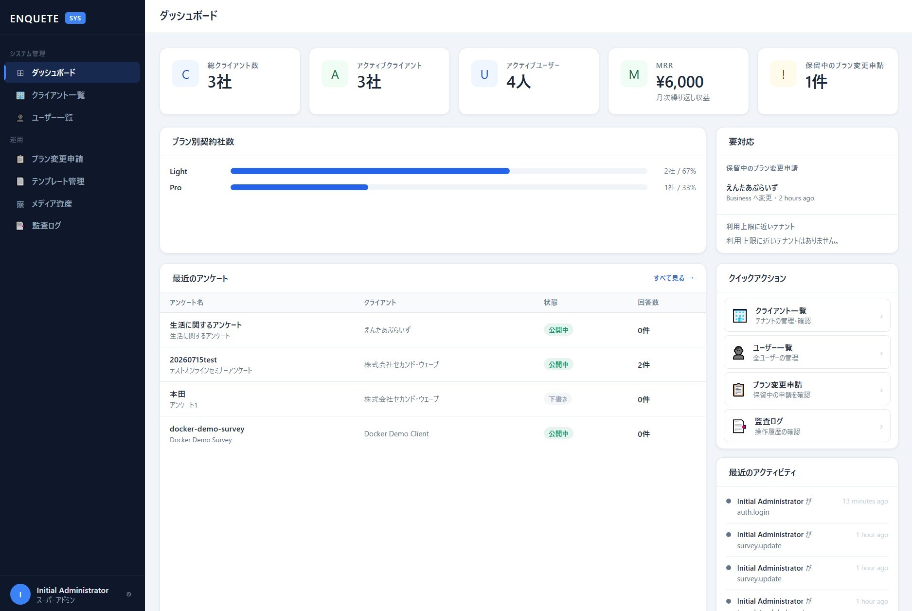The image size is (912, 611).
Task: Click the すべて見る link
Action: click(673, 278)
